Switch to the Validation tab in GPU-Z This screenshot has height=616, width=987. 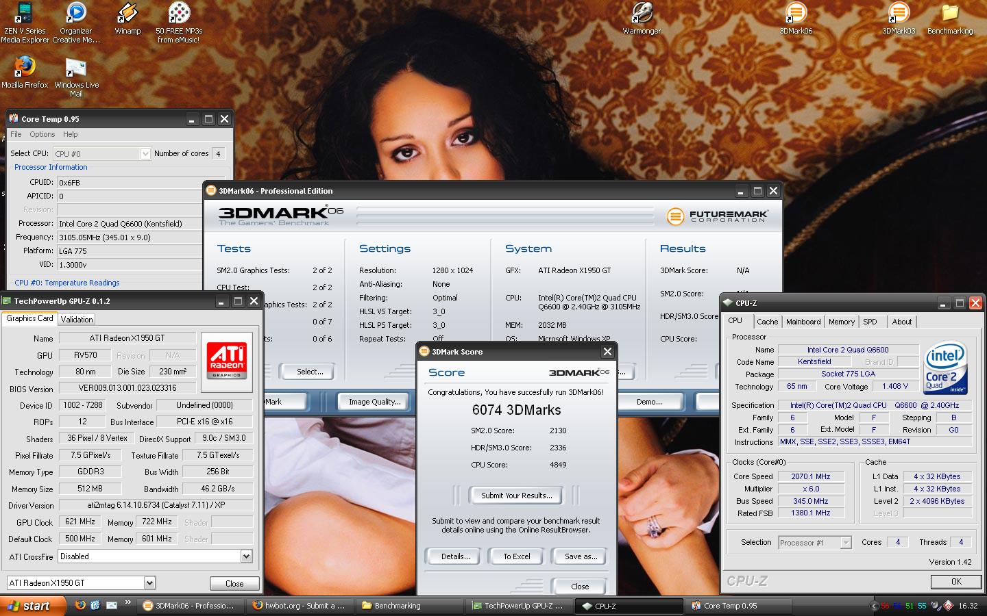click(77, 320)
